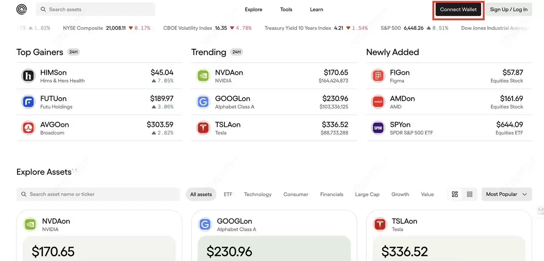Click the SPDR icon next to SPYon
Viewport: 544px width, 261px height.
coord(378,128)
